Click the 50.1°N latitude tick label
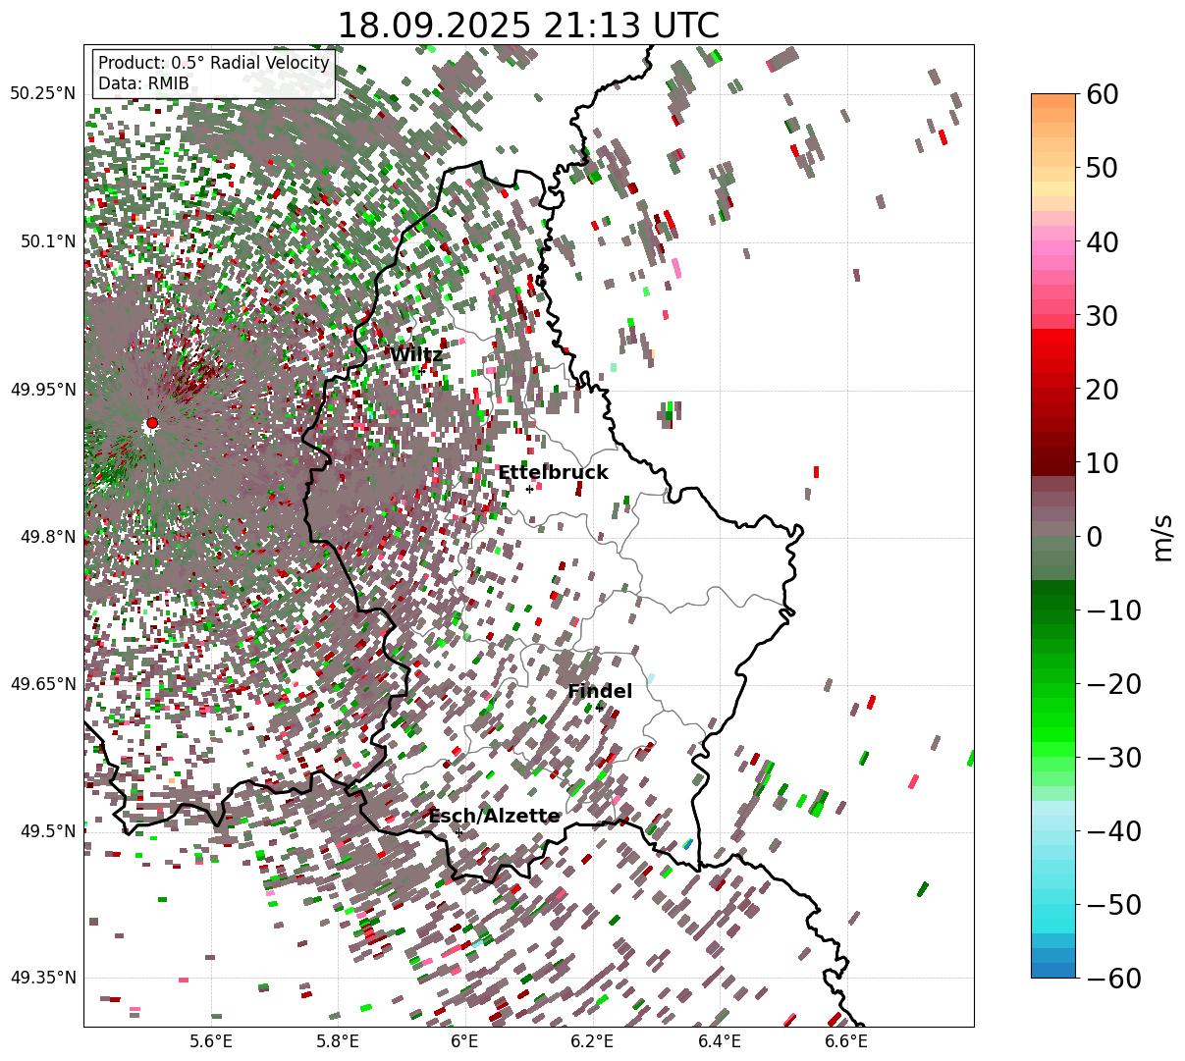This screenshot has width=1185, height=1061. point(47,241)
